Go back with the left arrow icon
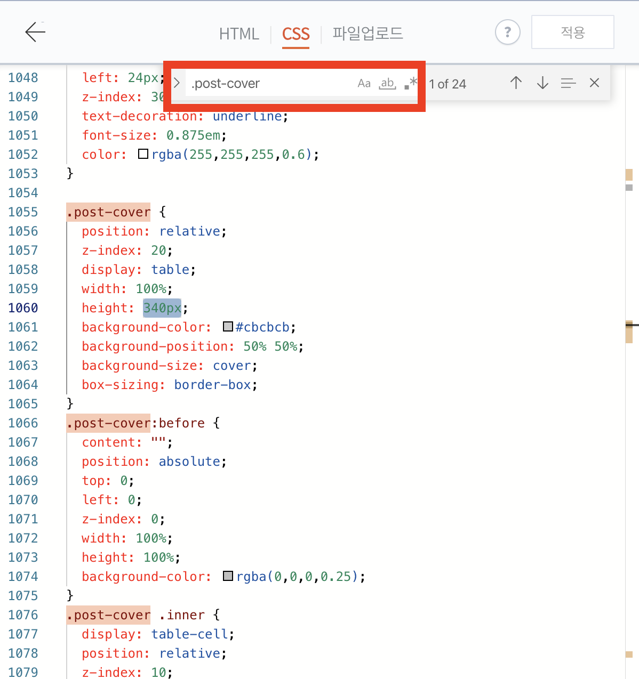 (x=35, y=33)
